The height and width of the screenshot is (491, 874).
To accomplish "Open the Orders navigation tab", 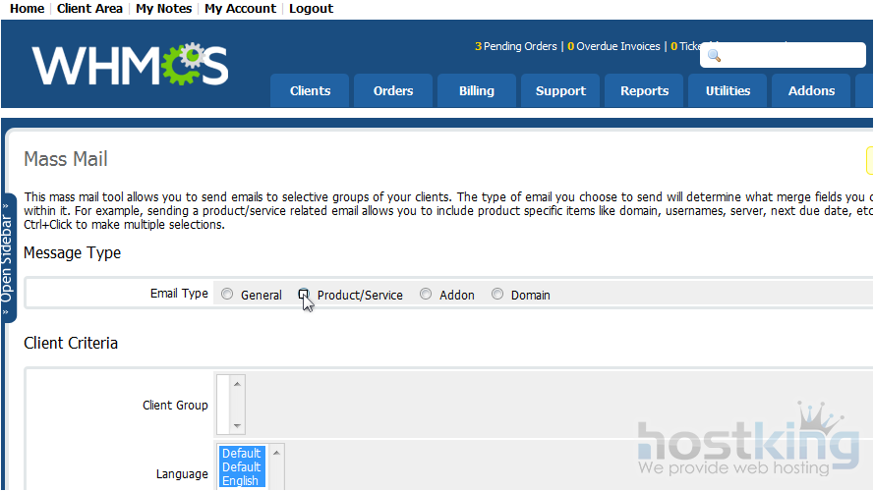I will (393, 90).
